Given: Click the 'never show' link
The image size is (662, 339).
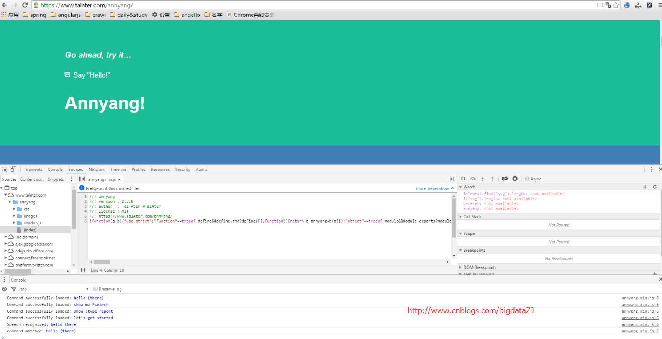Looking at the screenshot, I should click(438, 188).
